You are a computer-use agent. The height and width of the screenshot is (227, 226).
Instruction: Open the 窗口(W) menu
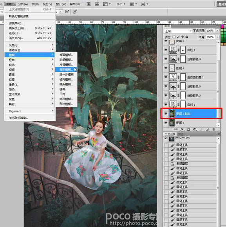pos(61,4)
